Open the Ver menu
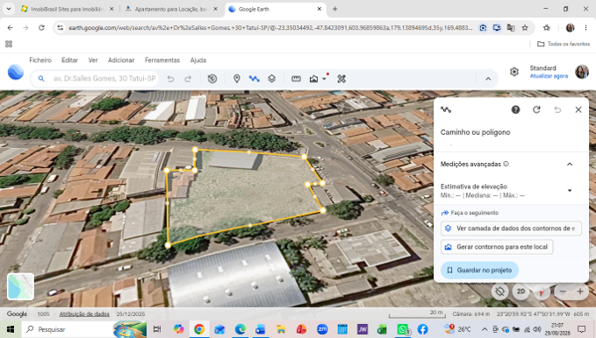The height and width of the screenshot is (338, 596). click(x=93, y=60)
